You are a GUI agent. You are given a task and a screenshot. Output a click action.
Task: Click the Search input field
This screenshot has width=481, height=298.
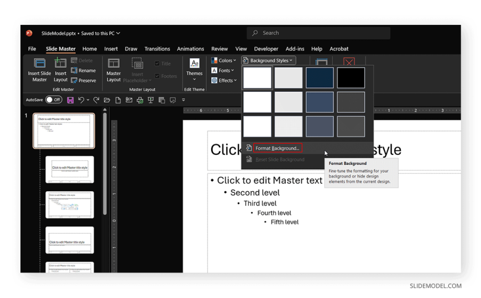click(318, 33)
